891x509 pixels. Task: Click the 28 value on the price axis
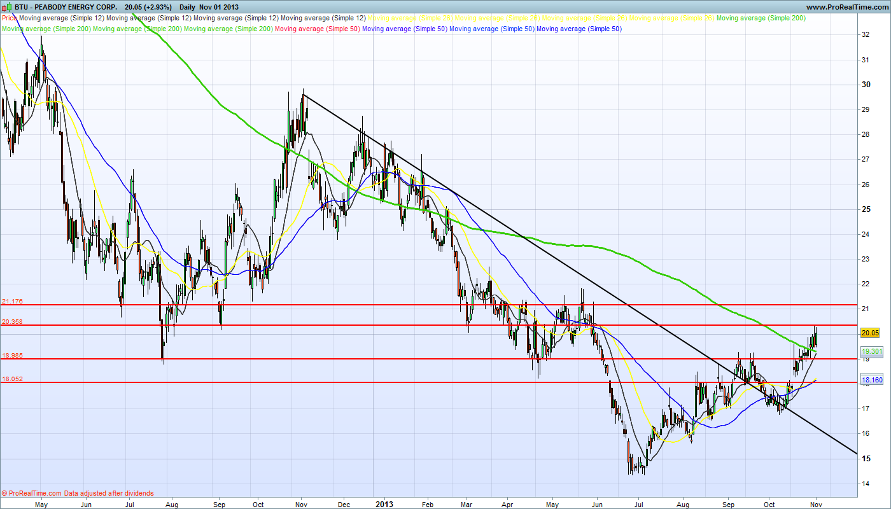point(865,134)
